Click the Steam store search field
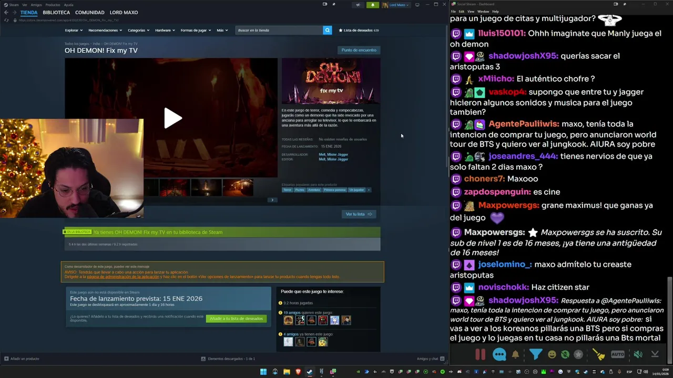 coord(279,30)
